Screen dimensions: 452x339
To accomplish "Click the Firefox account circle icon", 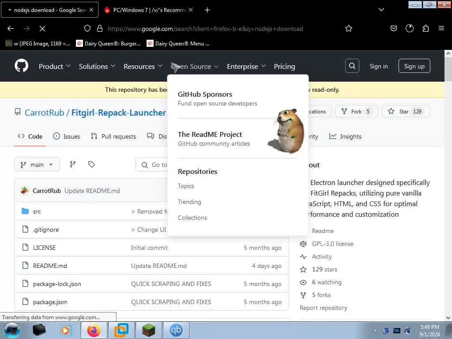I will coord(409,28).
